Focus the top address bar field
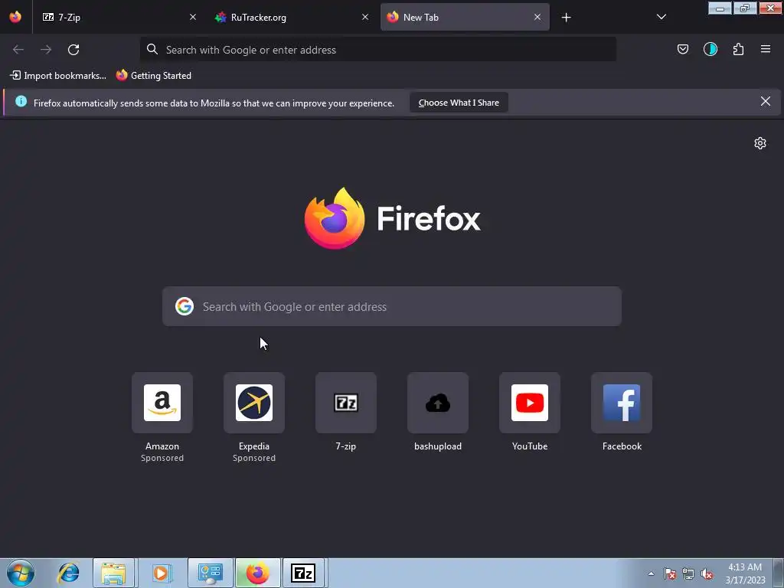This screenshot has width=784, height=588. (x=378, y=50)
